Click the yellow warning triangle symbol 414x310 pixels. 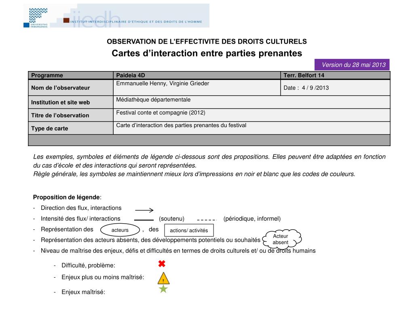(163, 278)
